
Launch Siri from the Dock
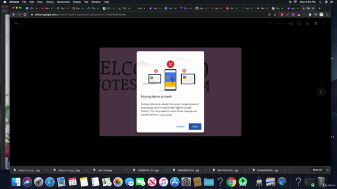point(27,182)
